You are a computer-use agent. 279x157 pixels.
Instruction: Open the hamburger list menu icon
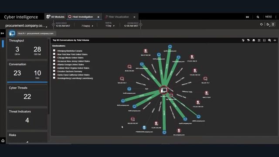[x=273, y=24]
